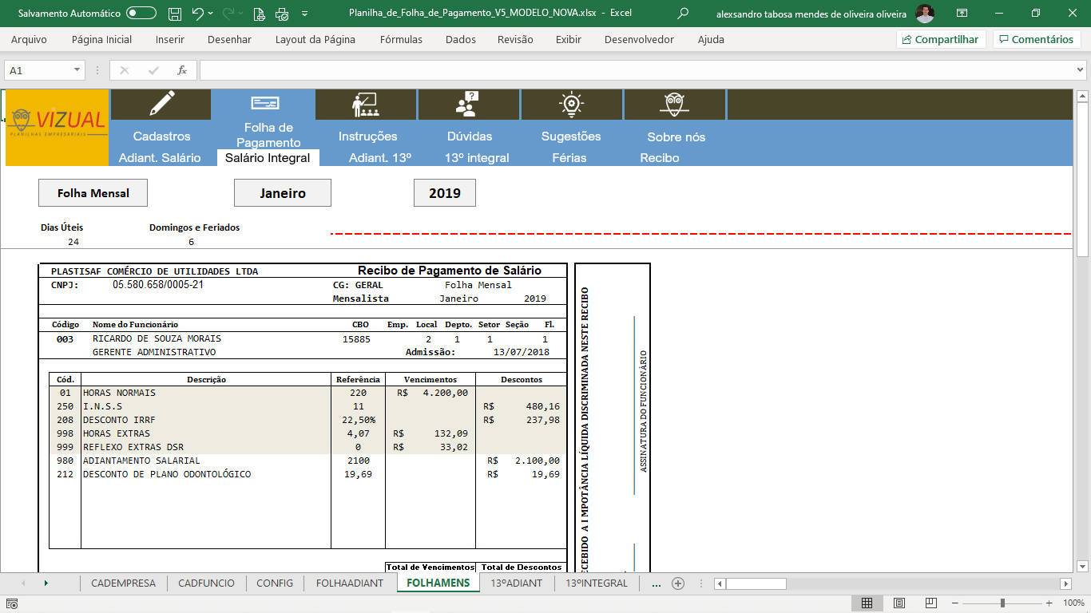Switch to the CADFUNCIO sheet tab

[206, 583]
